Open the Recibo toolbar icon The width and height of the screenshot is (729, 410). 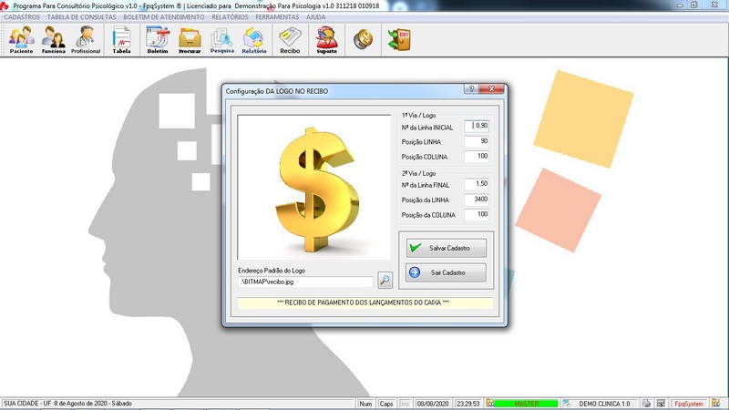pos(290,40)
